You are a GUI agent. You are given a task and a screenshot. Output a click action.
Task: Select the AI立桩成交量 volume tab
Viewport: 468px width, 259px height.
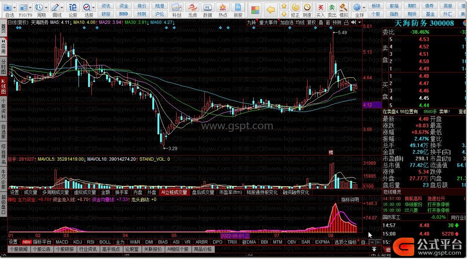[x=174, y=192]
